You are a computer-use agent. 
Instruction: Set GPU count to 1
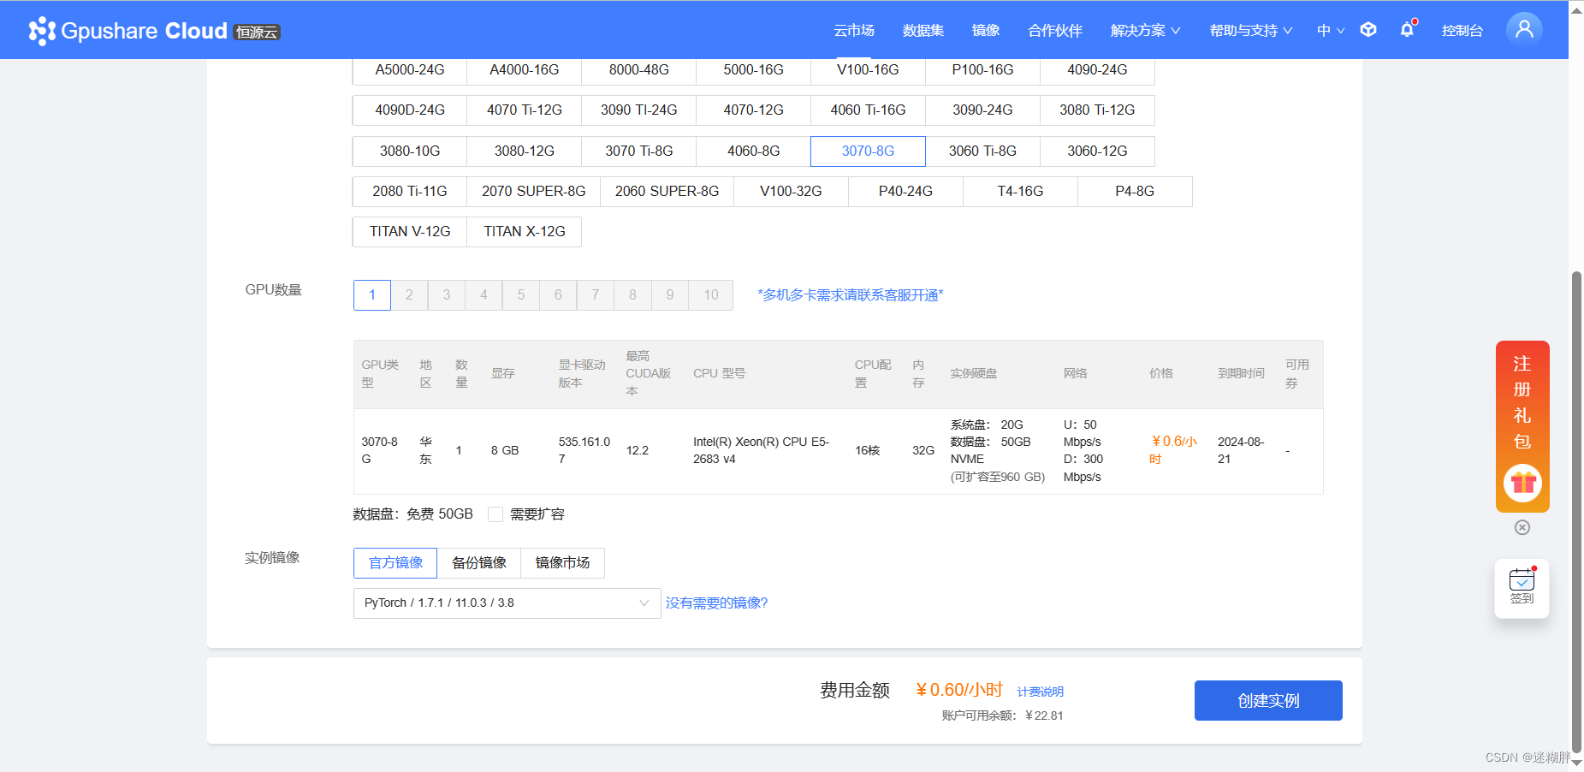tap(372, 295)
